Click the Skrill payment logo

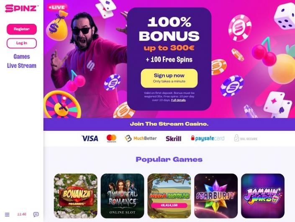coord(174,139)
